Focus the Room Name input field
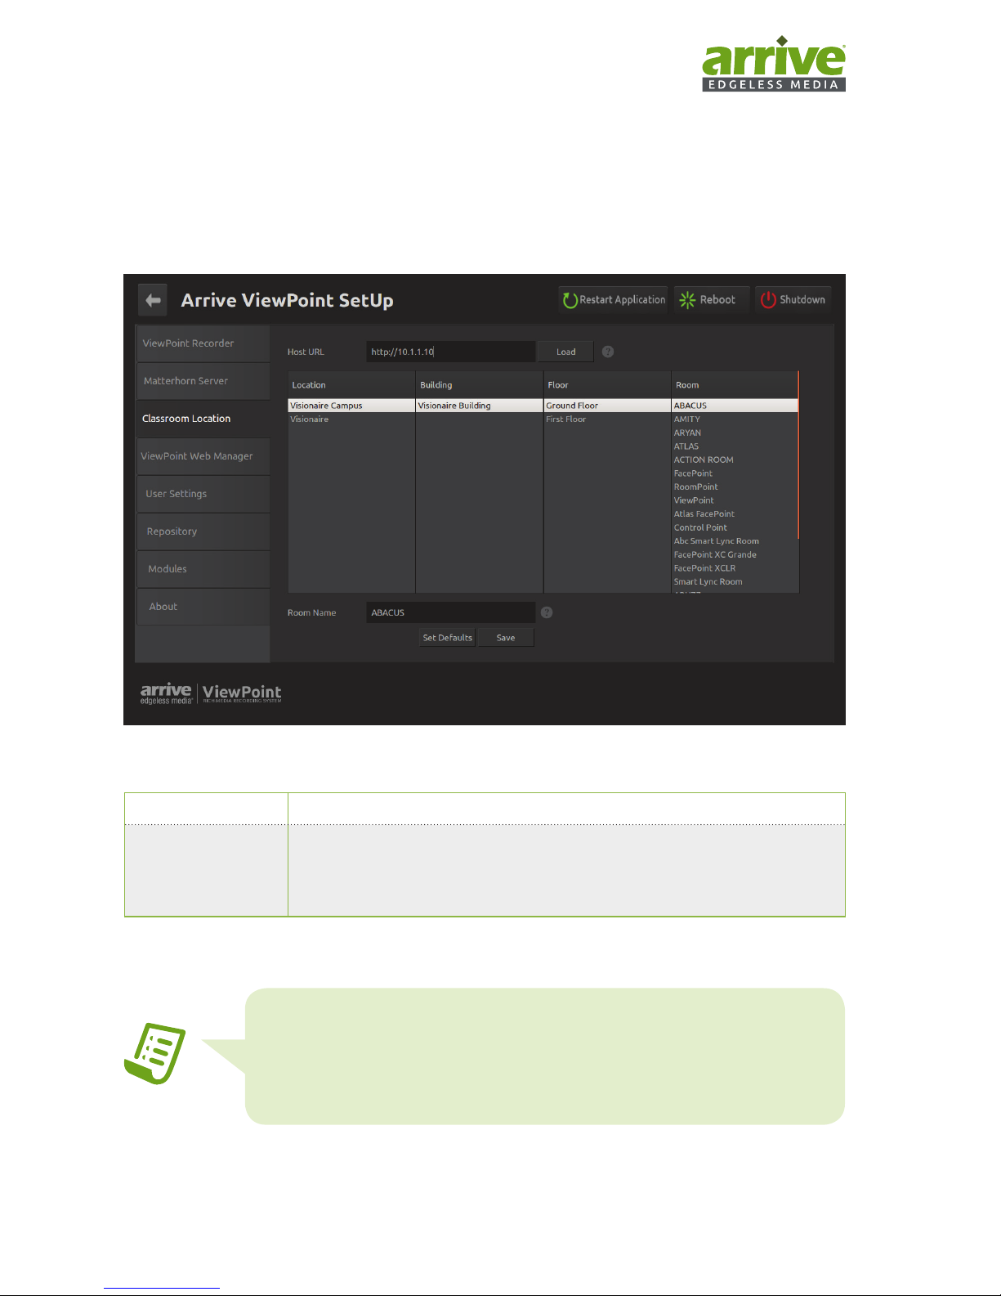Image resolution: width=1001 pixels, height=1296 pixels. [450, 612]
